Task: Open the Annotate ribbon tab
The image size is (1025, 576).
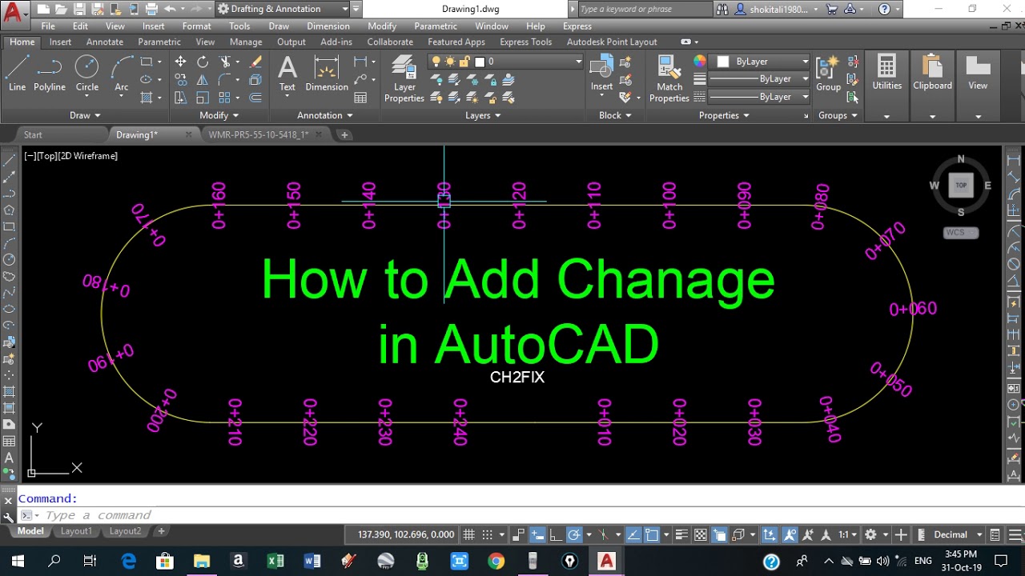Action: click(x=105, y=42)
